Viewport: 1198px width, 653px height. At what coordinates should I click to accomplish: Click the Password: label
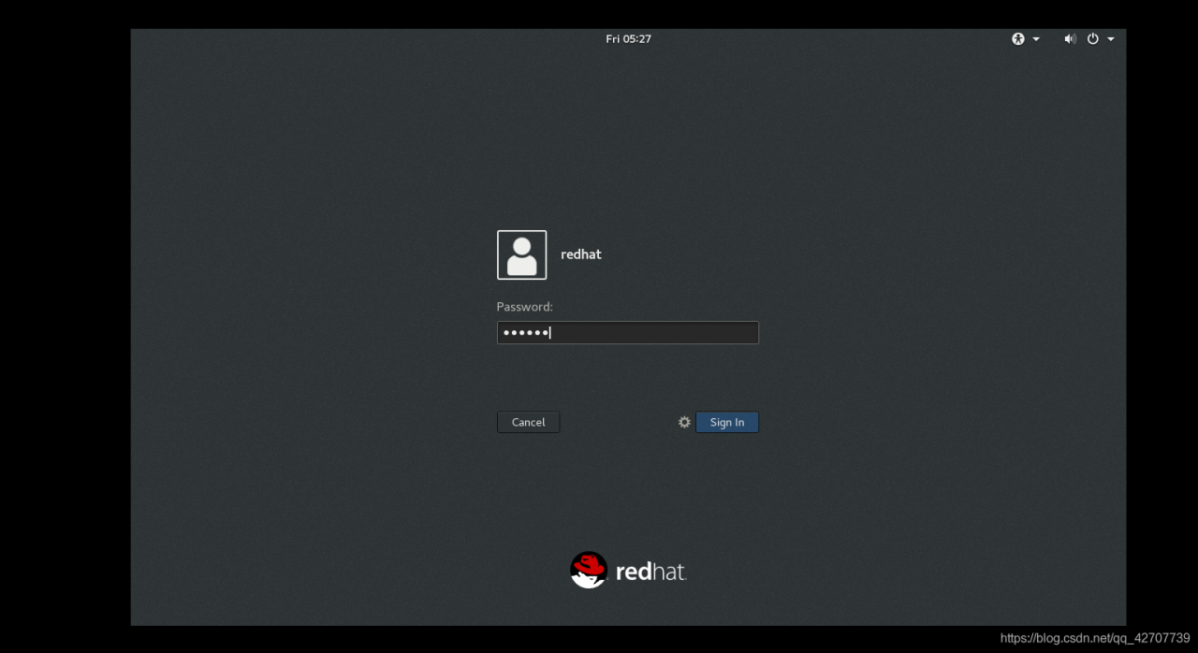pyautogui.click(x=524, y=307)
